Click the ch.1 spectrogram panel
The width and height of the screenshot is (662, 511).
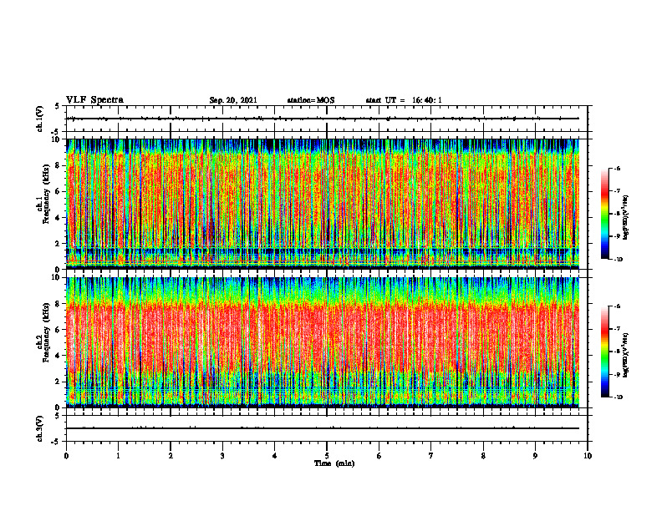[323, 204]
